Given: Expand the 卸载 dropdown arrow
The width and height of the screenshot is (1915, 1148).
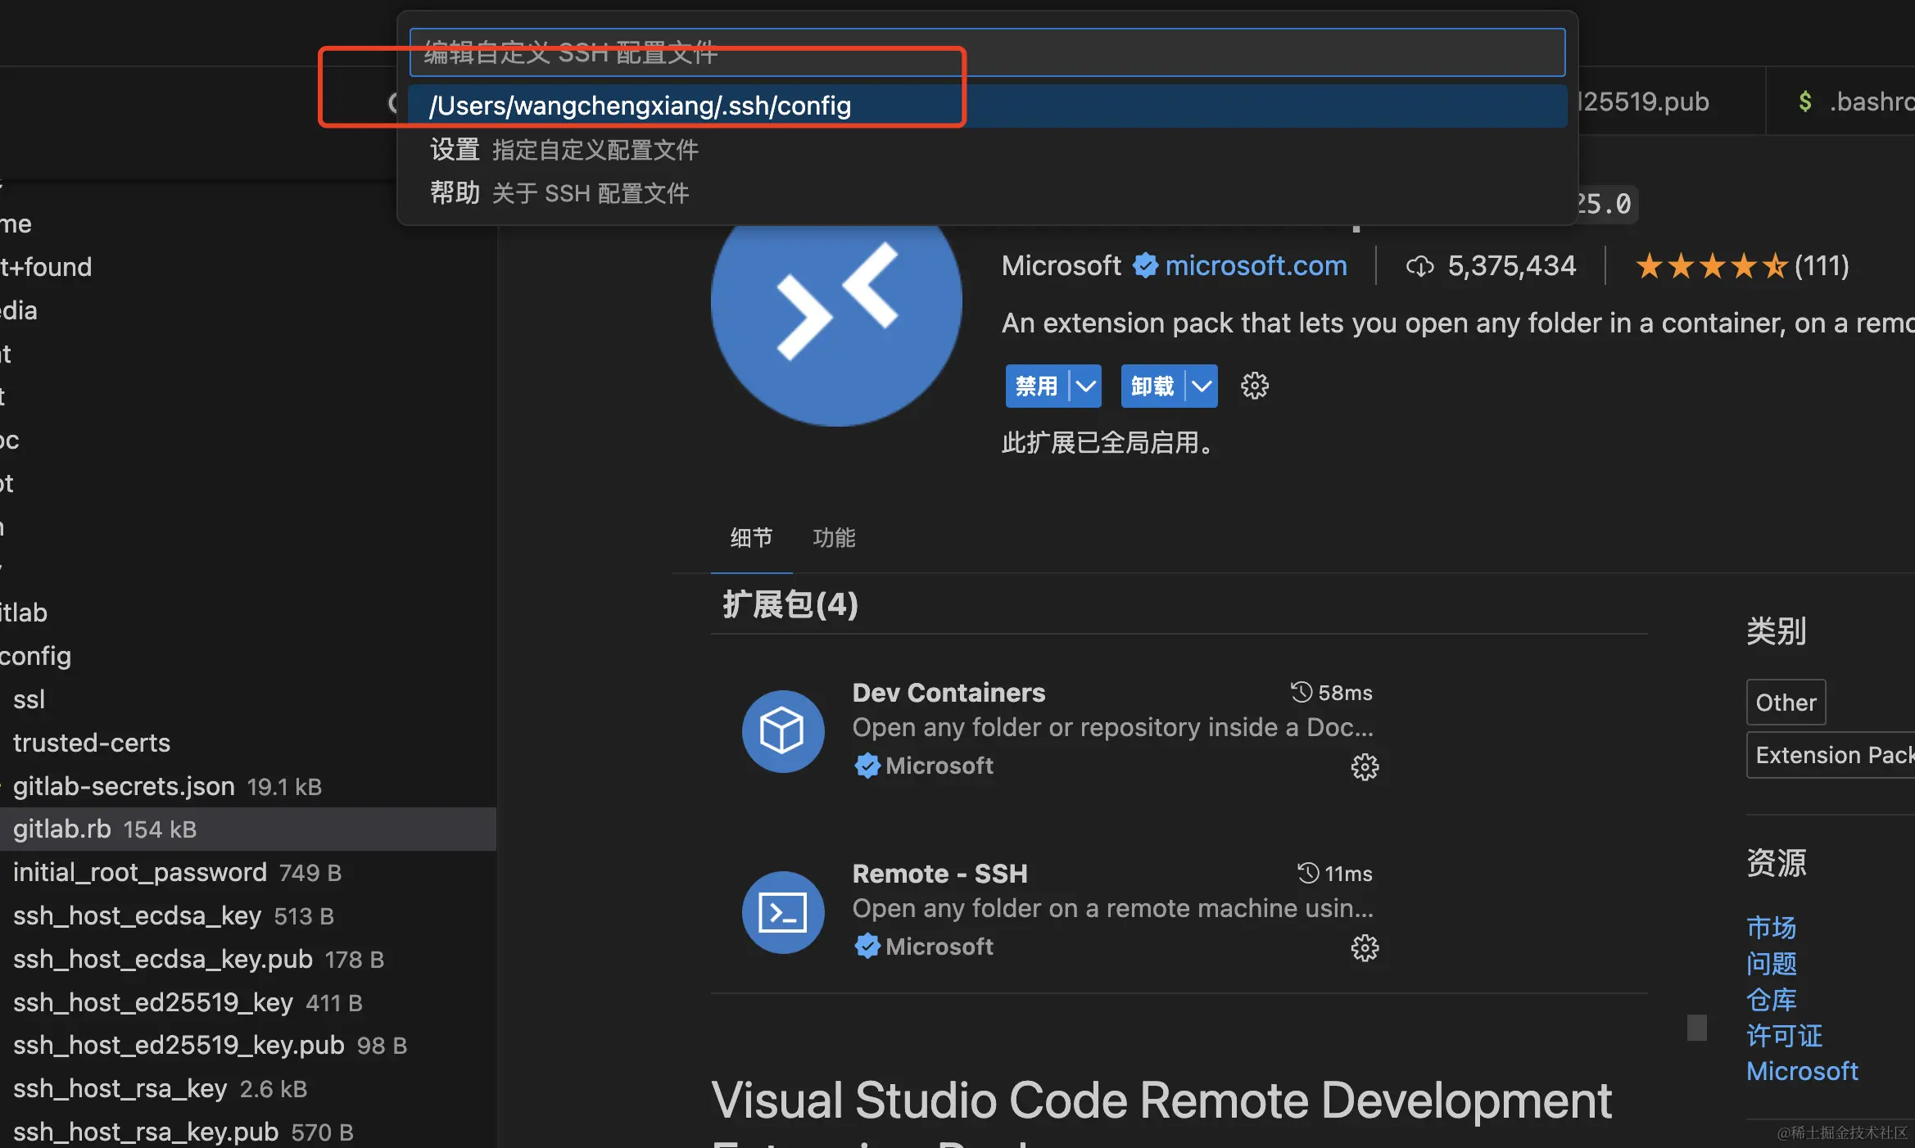Looking at the screenshot, I should coord(1201,386).
